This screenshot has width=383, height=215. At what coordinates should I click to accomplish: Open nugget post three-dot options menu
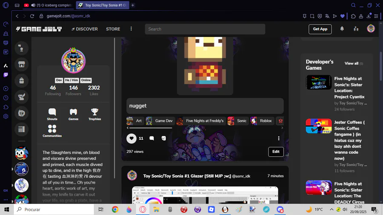click(279, 139)
